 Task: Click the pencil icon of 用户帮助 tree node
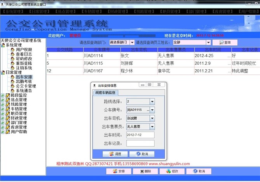(x=8, y=132)
